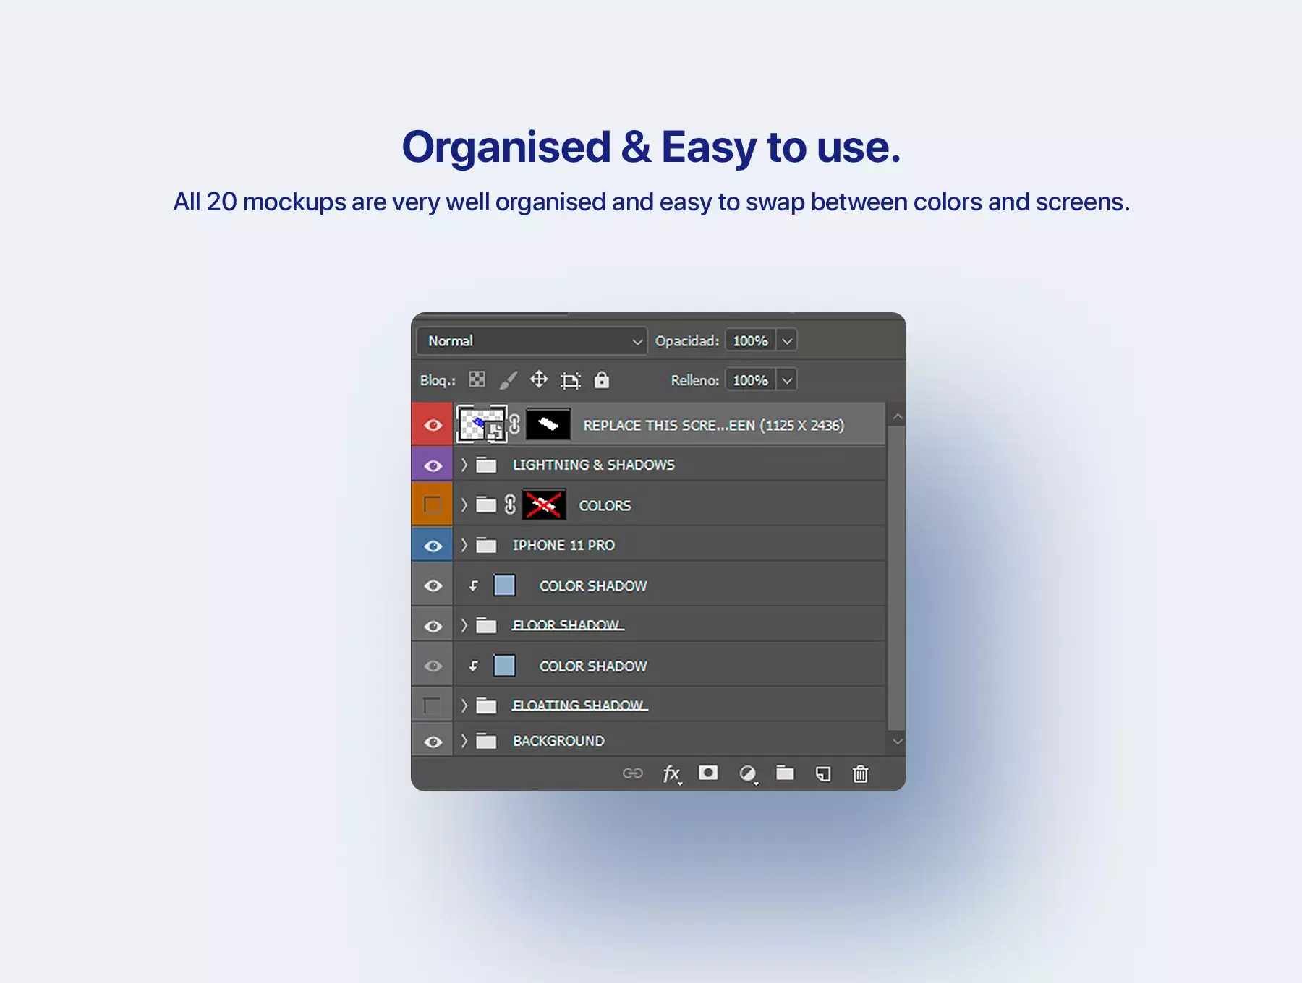The height and width of the screenshot is (983, 1302).
Task: Click the Relleno 100% value field
Action: 751,379
